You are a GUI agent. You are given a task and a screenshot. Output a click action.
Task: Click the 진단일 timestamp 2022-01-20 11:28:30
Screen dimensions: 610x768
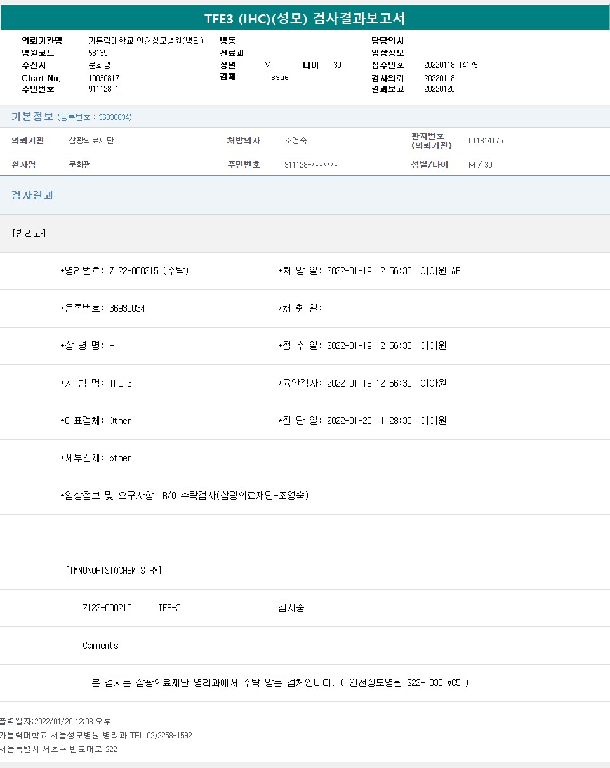pos(369,421)
